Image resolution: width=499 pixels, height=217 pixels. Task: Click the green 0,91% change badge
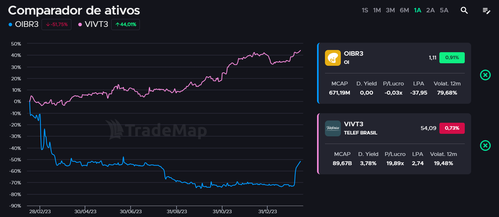tap(452, 58)
